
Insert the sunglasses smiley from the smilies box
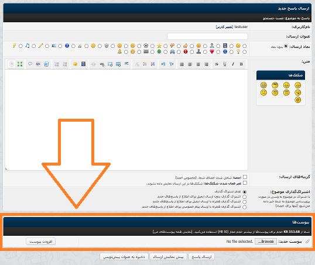275,85
